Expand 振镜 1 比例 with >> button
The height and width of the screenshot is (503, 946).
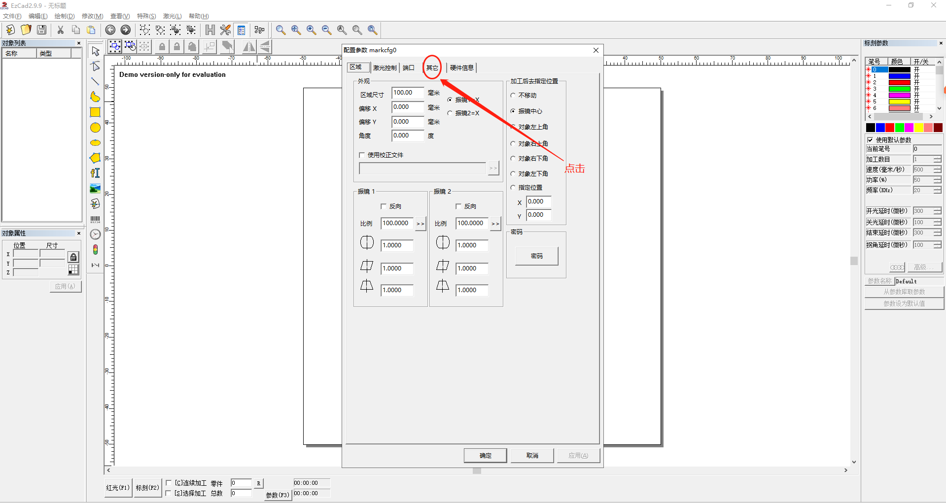click(420, 224)
